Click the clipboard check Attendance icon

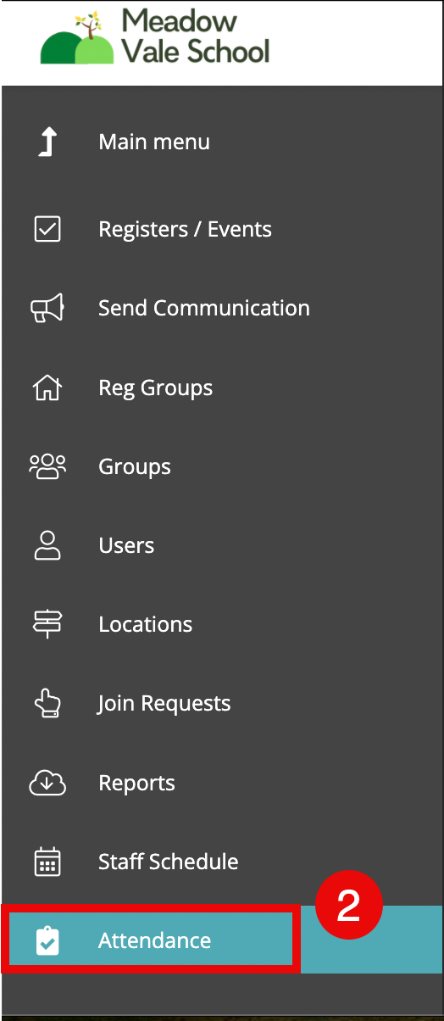[47, 940]
